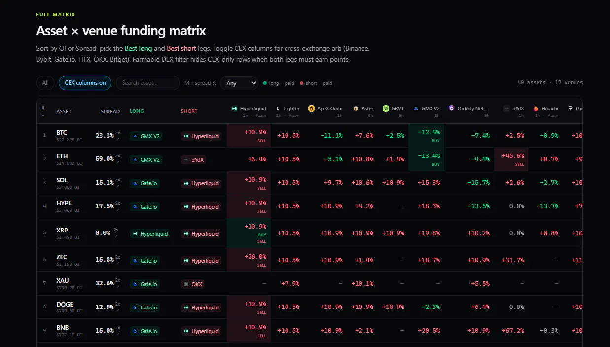Click the ETH 59.0% spread value

(105, 159)
